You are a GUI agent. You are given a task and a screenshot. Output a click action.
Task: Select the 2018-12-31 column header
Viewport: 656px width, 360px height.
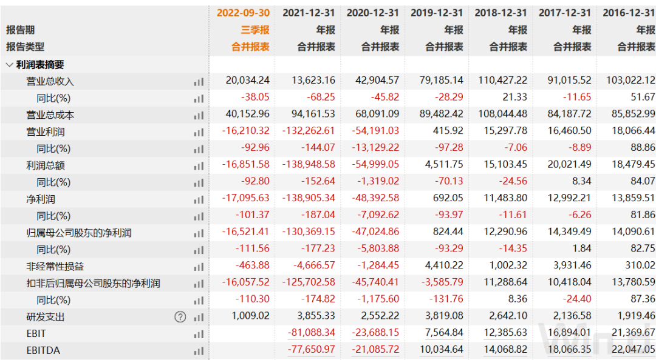[x=501, y=13]
